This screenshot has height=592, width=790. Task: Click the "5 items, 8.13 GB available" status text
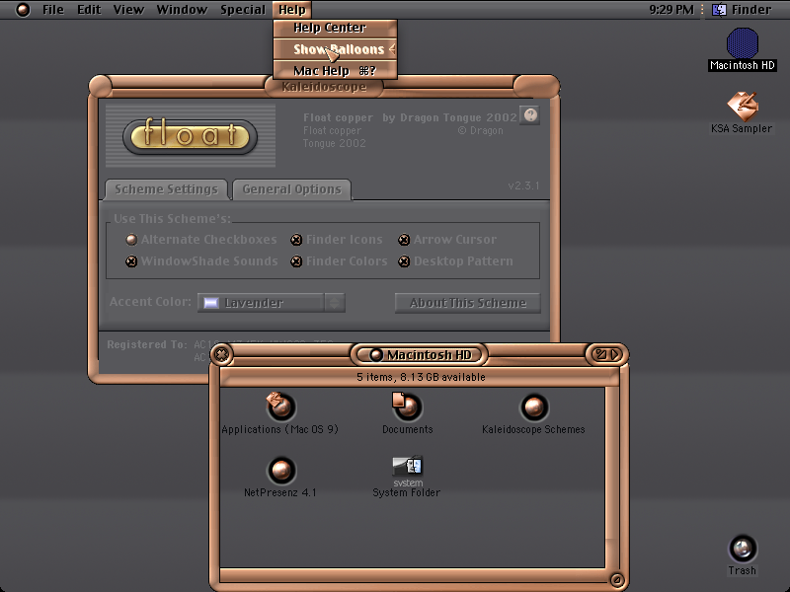421,377
